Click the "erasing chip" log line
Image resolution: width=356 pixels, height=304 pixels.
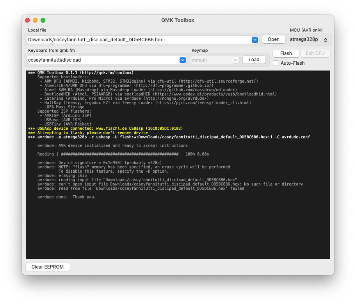pyautogui.click(x=62, y=176)
